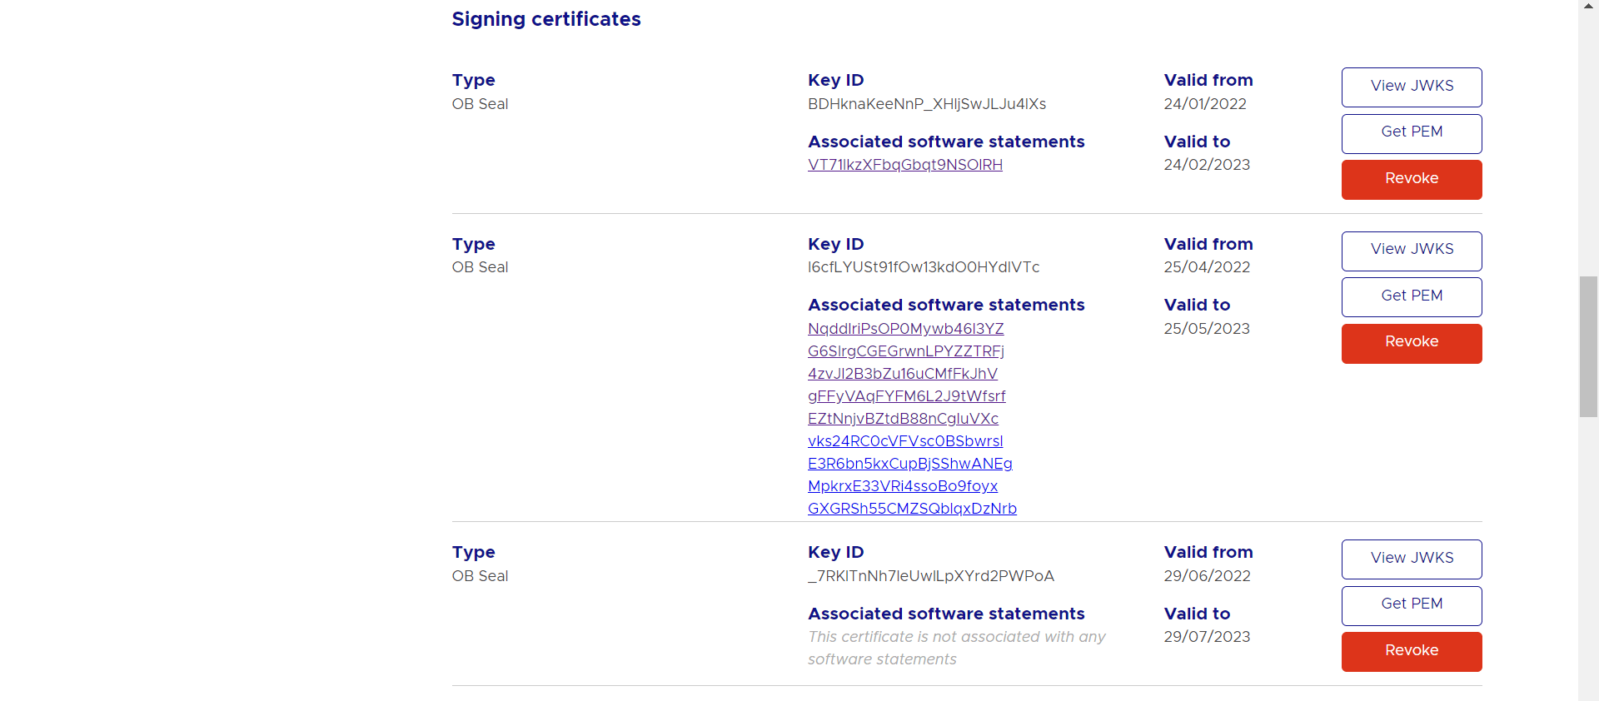Revoke the certificate valid from 25/04/2022
Viewport: 1599px width, 701px height.
(x=1412, y=343)
